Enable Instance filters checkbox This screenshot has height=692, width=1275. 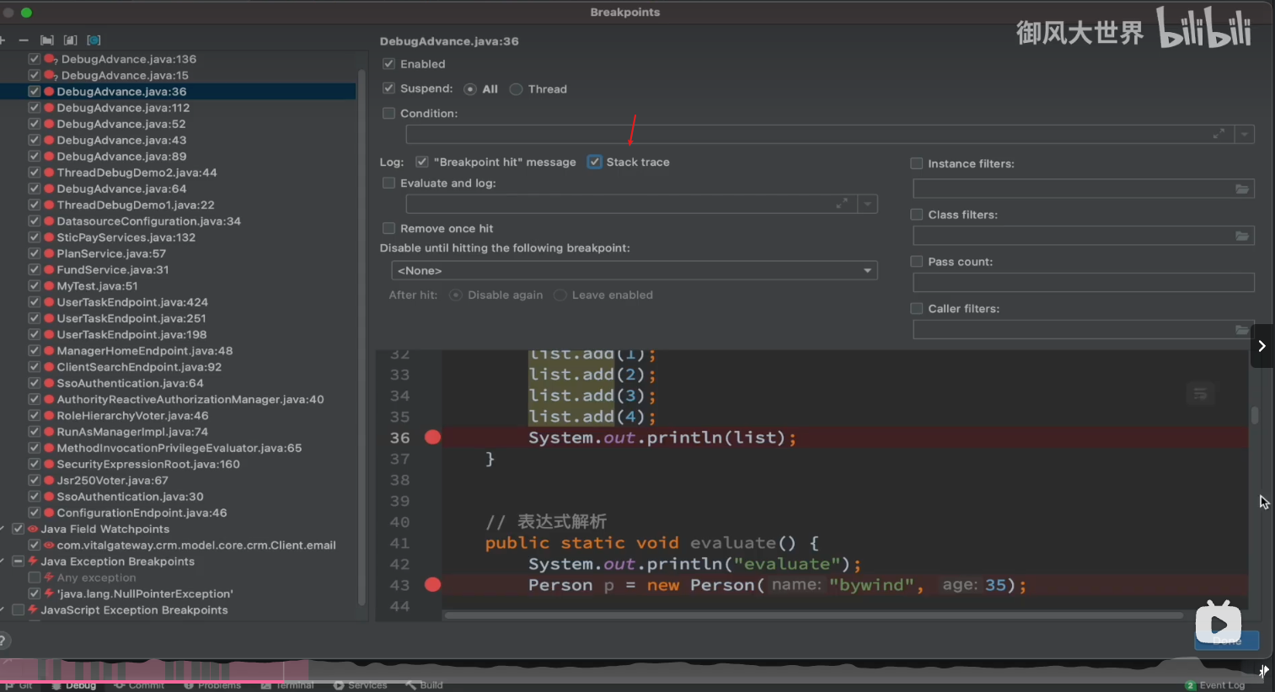(917, 164)
